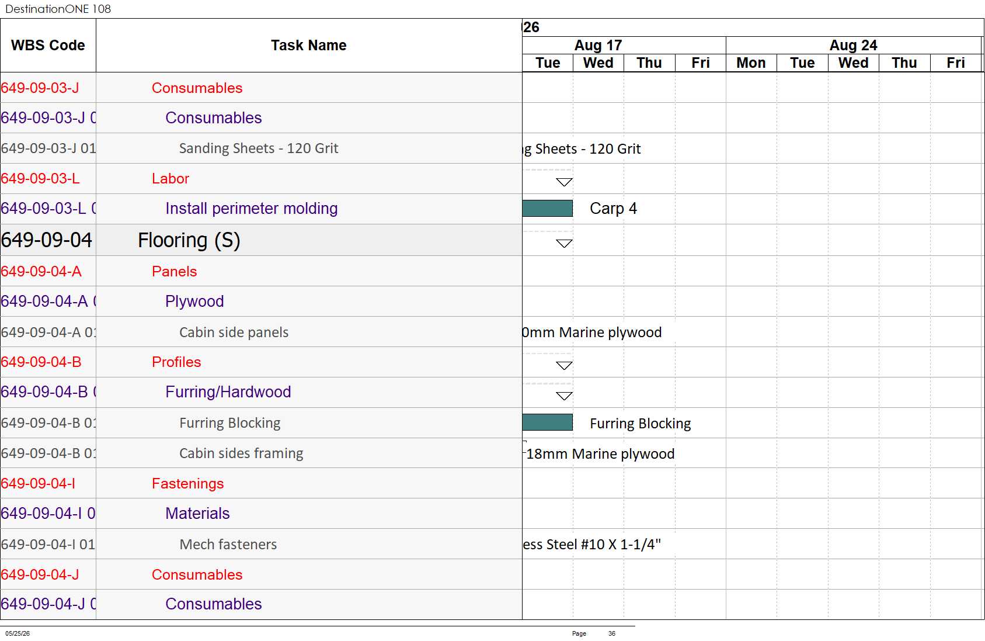This screenshot has width=985, height=641.
Task: Click WBS code 649-09-04-I 01 in gray
Action: click(x=48, y=545)
